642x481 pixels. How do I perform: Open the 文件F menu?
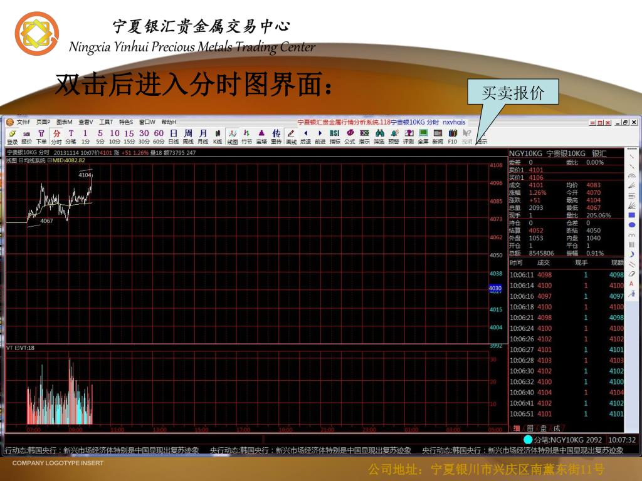pyautogui.click(x=23, y=122)
